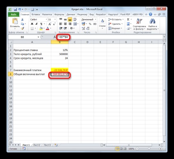Expand the font size dropdown
The image size is (174, 159).
pos(55,19)
